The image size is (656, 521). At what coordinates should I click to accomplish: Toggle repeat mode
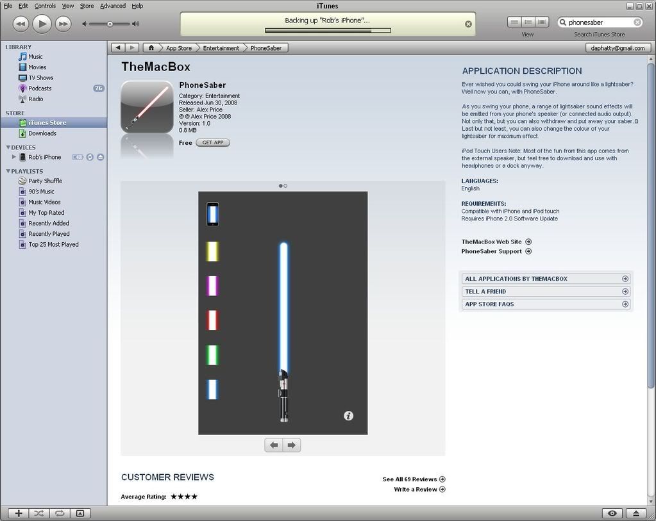coord(60,513)
